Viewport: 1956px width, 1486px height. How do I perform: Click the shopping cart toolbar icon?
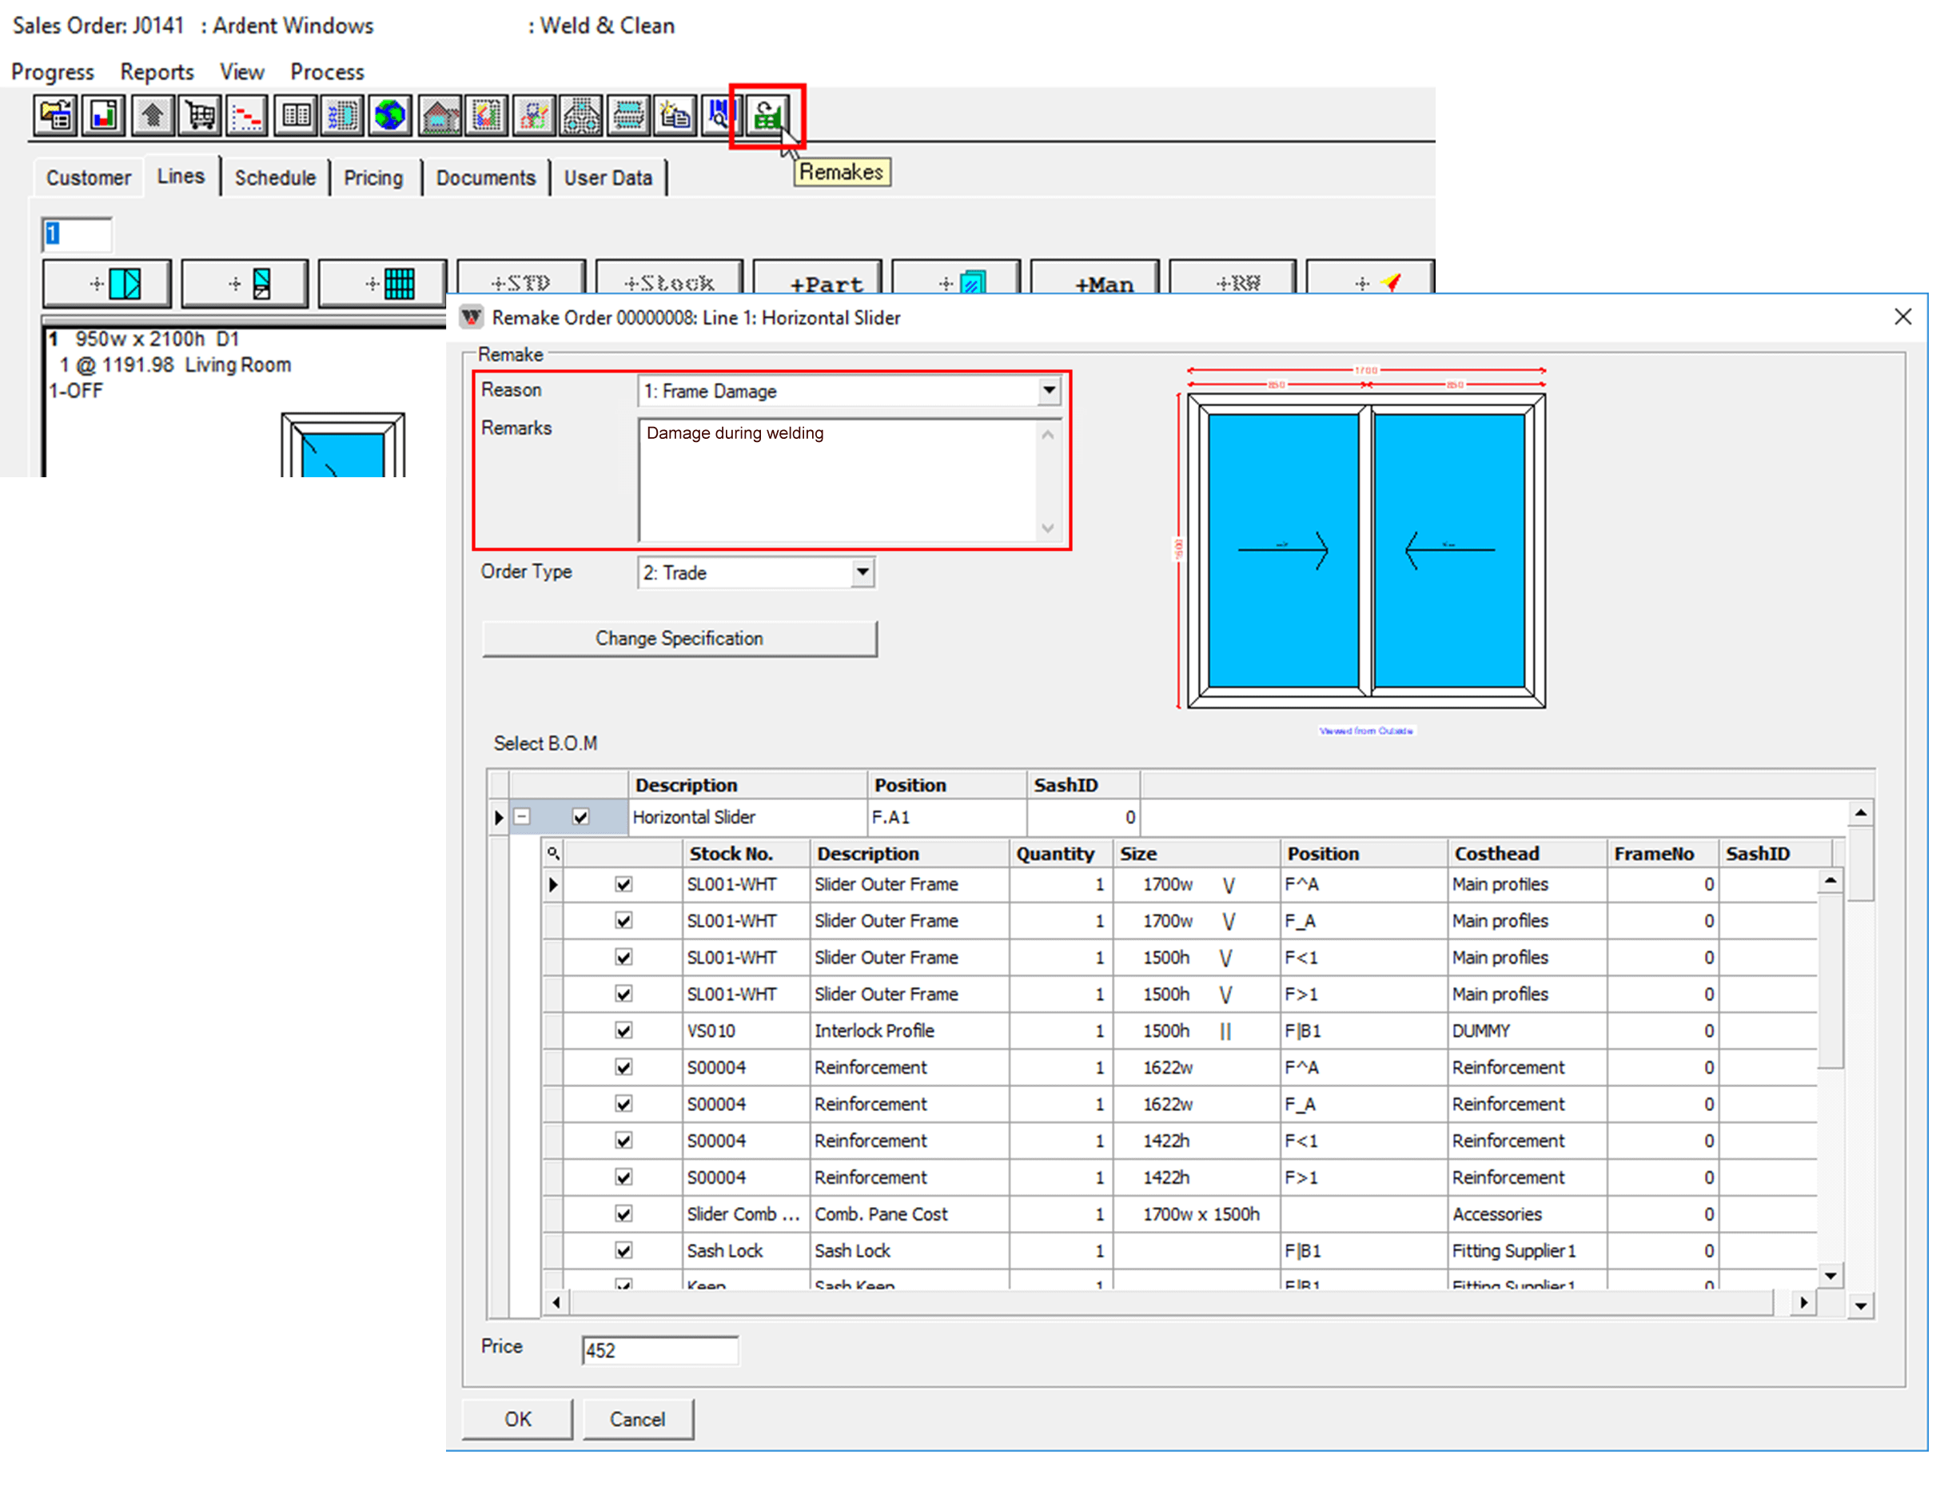(x=200, y=116)
